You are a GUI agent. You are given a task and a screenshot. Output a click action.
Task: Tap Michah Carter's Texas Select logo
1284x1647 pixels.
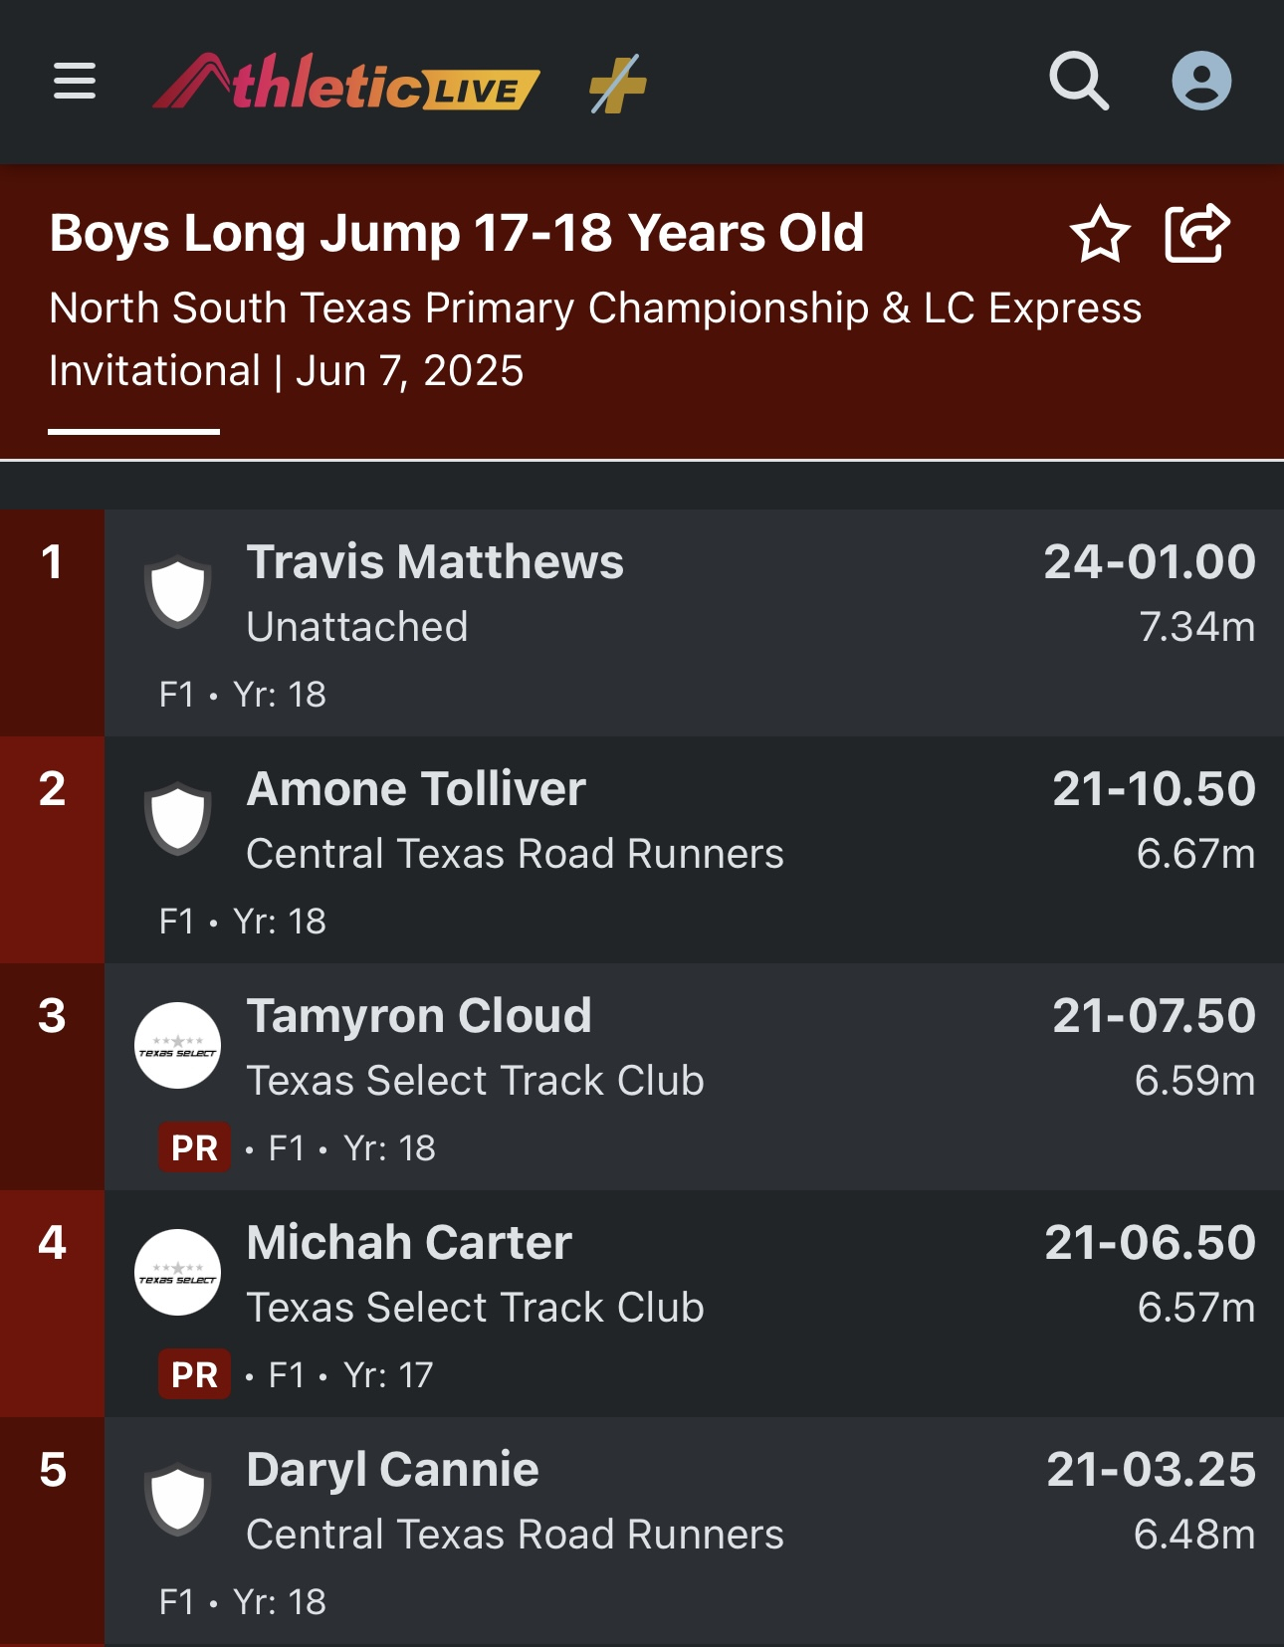178,1272
